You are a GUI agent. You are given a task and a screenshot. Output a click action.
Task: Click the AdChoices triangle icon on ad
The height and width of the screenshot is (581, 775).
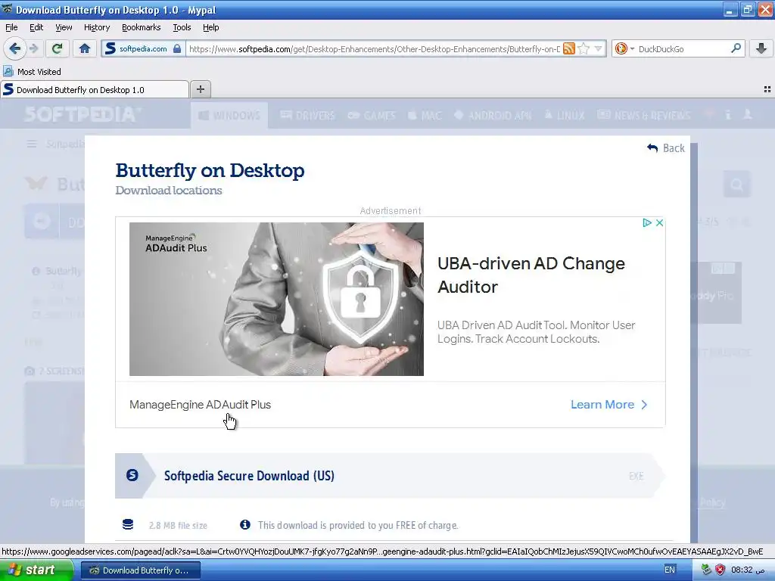click(647, 223)
